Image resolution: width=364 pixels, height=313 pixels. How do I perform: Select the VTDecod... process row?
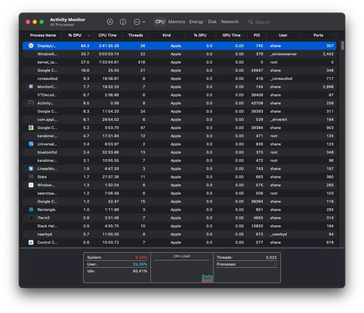(179, 95)
